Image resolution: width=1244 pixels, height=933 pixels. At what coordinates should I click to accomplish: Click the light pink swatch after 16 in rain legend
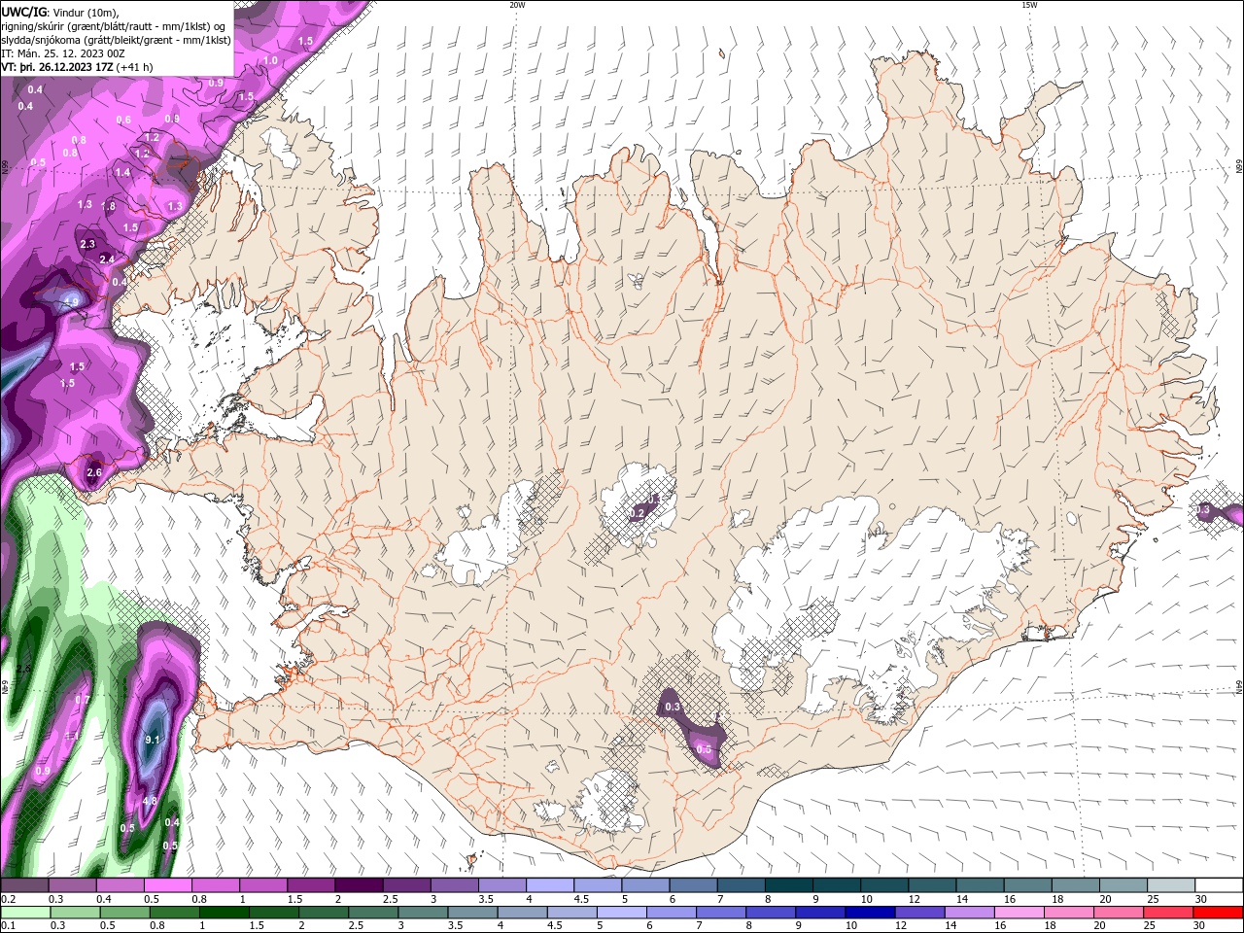coord(1019,913)
